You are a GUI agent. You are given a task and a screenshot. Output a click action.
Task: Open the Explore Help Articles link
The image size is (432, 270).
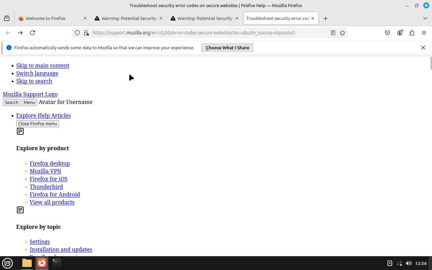pyautogui.click(x=44, y=115)
